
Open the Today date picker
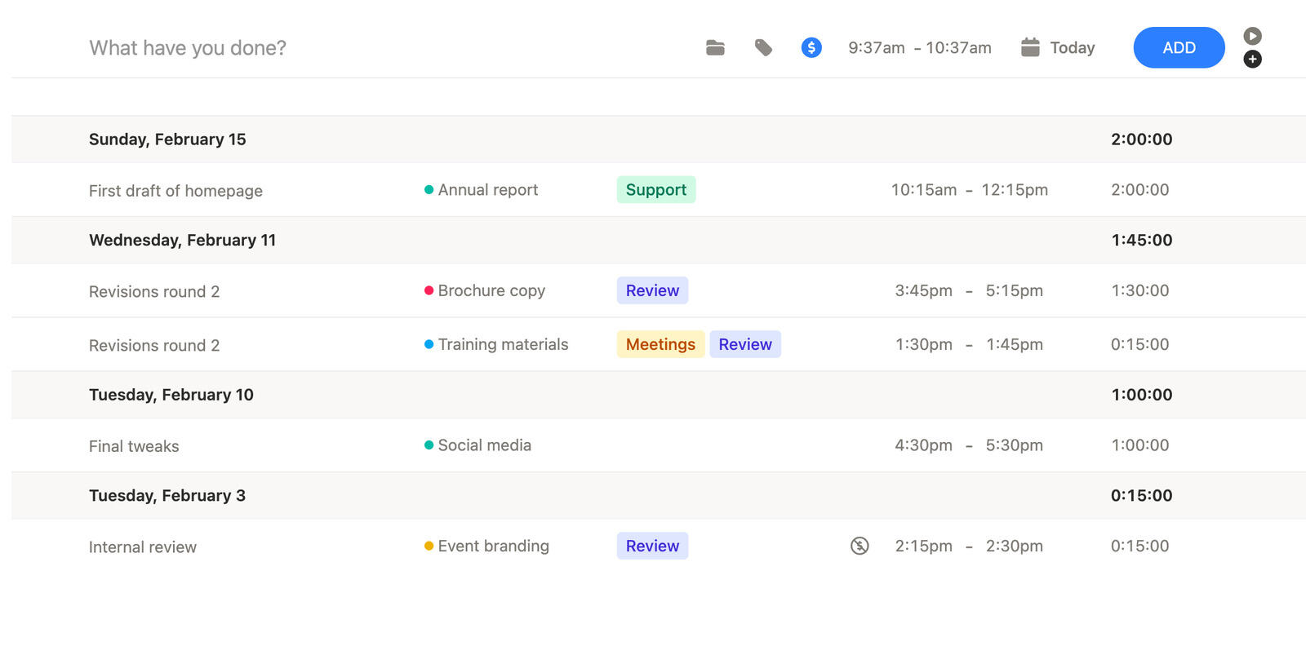pos(1072,48)
